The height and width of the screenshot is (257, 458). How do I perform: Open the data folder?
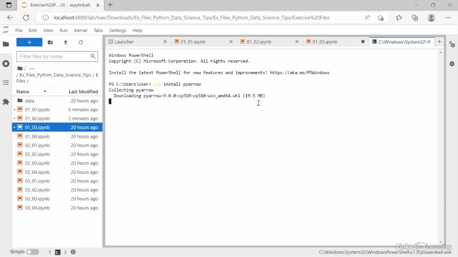(x=57, y=100)
